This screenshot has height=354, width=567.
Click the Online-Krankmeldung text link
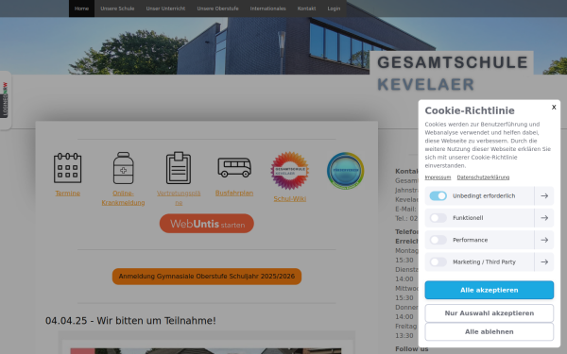tap(123, 198)
